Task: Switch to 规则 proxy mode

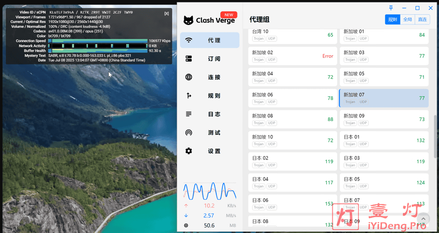Action: point(393,20)
